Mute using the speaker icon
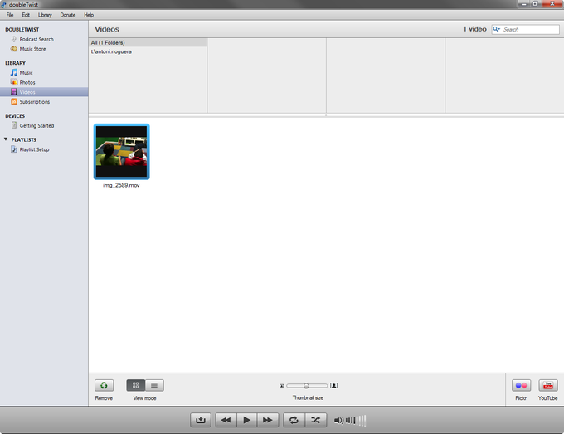564x434 pixels. point(338,421)
